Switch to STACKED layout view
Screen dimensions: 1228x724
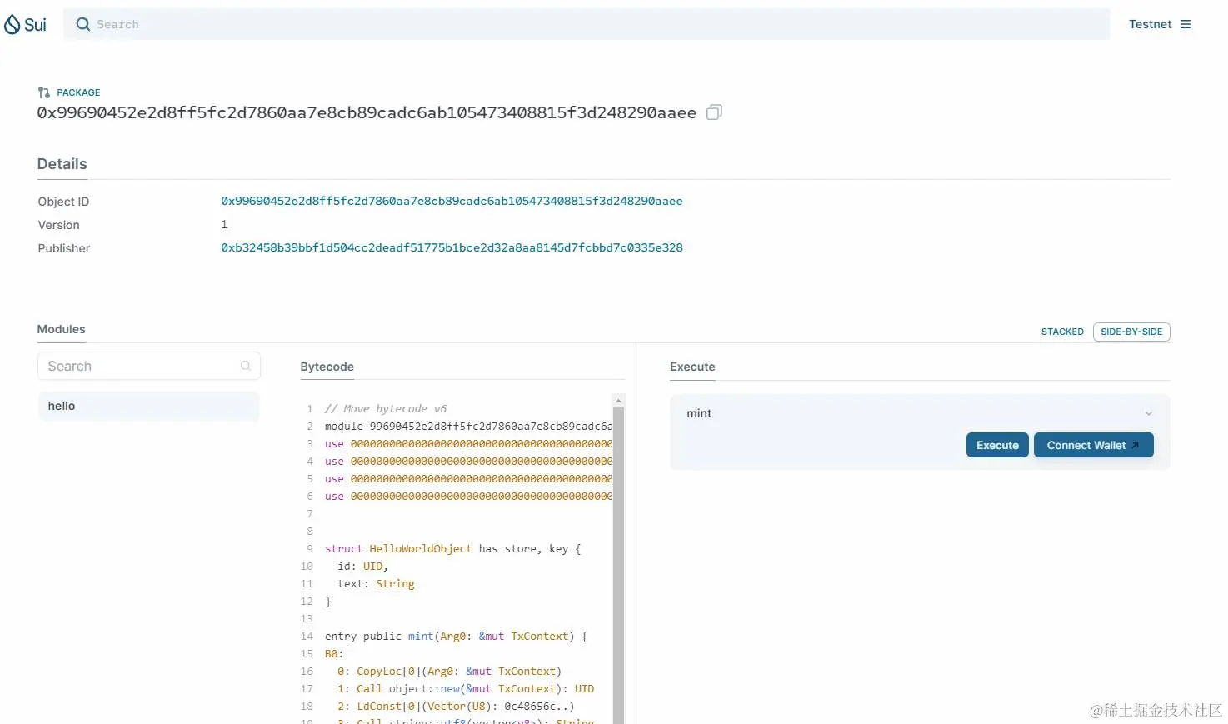coord(1062,332)
